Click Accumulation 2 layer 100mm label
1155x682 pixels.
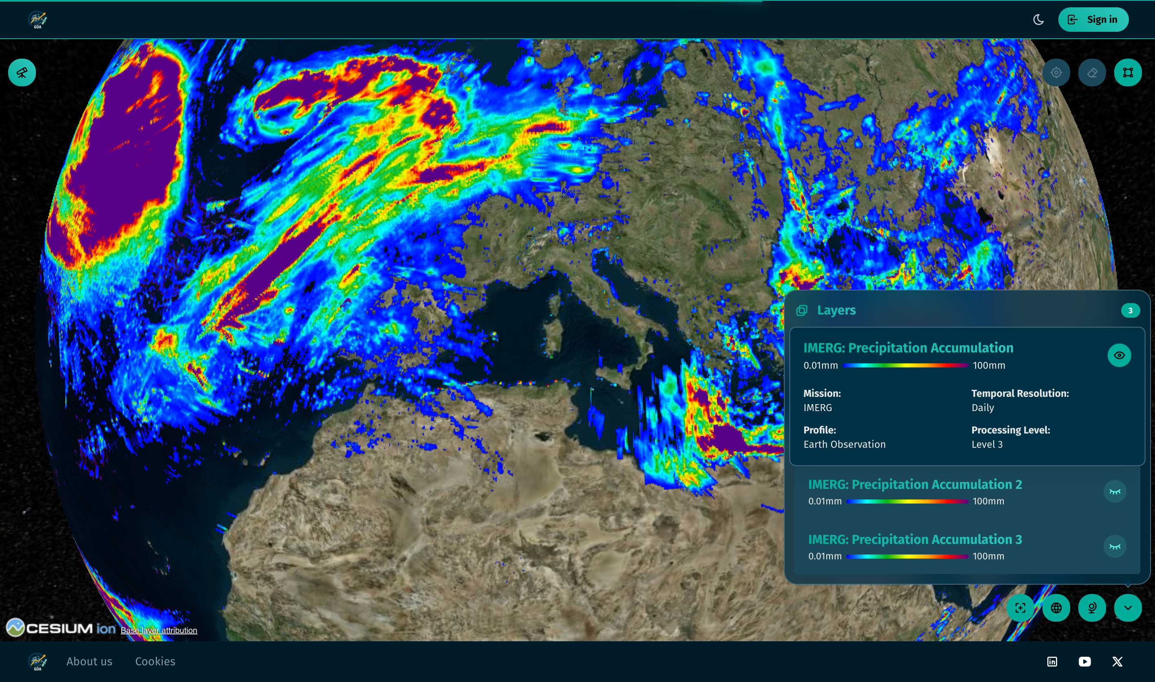pyautogui.click(x=989, y=502)
